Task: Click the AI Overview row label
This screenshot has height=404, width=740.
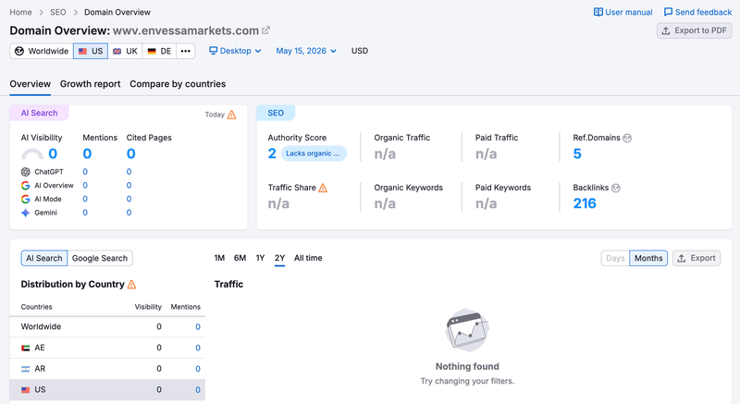Action: [54, 185]
